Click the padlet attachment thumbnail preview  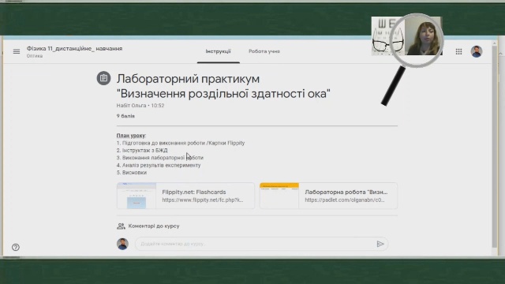pos(279,196)
